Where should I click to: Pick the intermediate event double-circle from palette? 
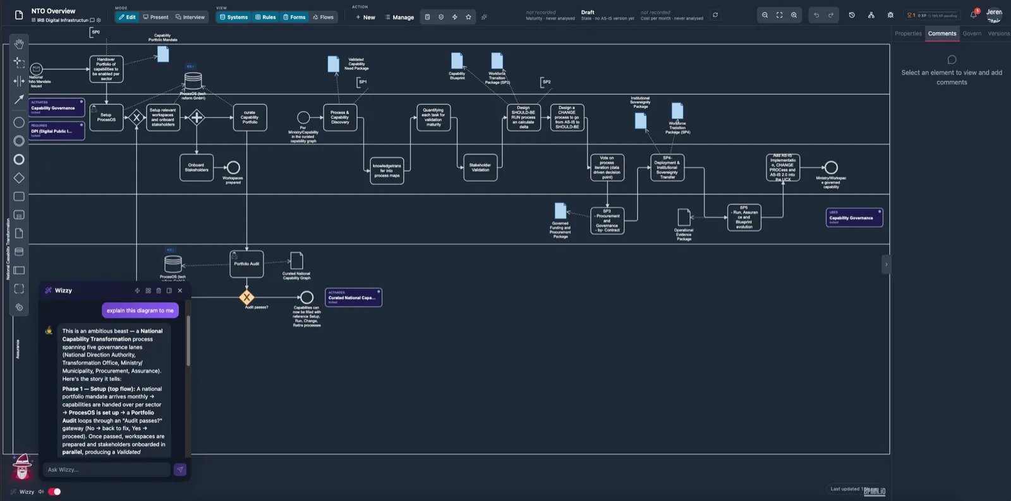coord(19,141)
